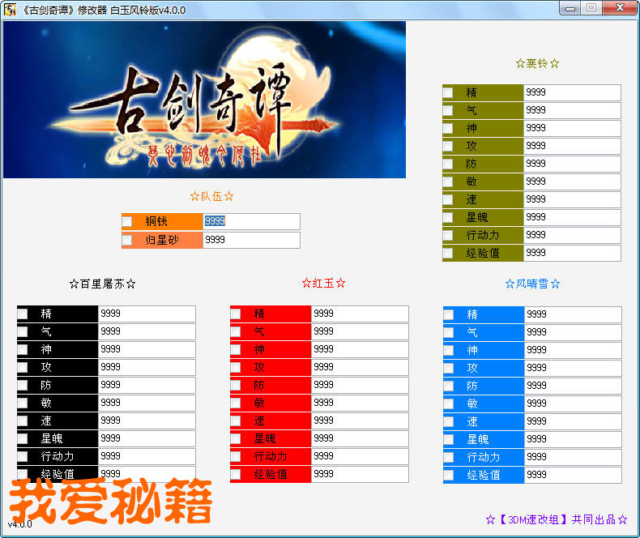Click the 3DM速改组 credit link
The image size is (640, 538).
click(556, 519)
